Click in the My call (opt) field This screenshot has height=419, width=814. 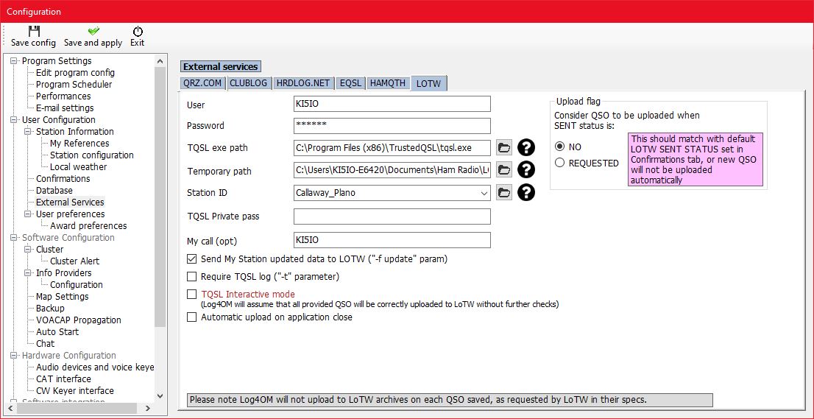[392, 240]
